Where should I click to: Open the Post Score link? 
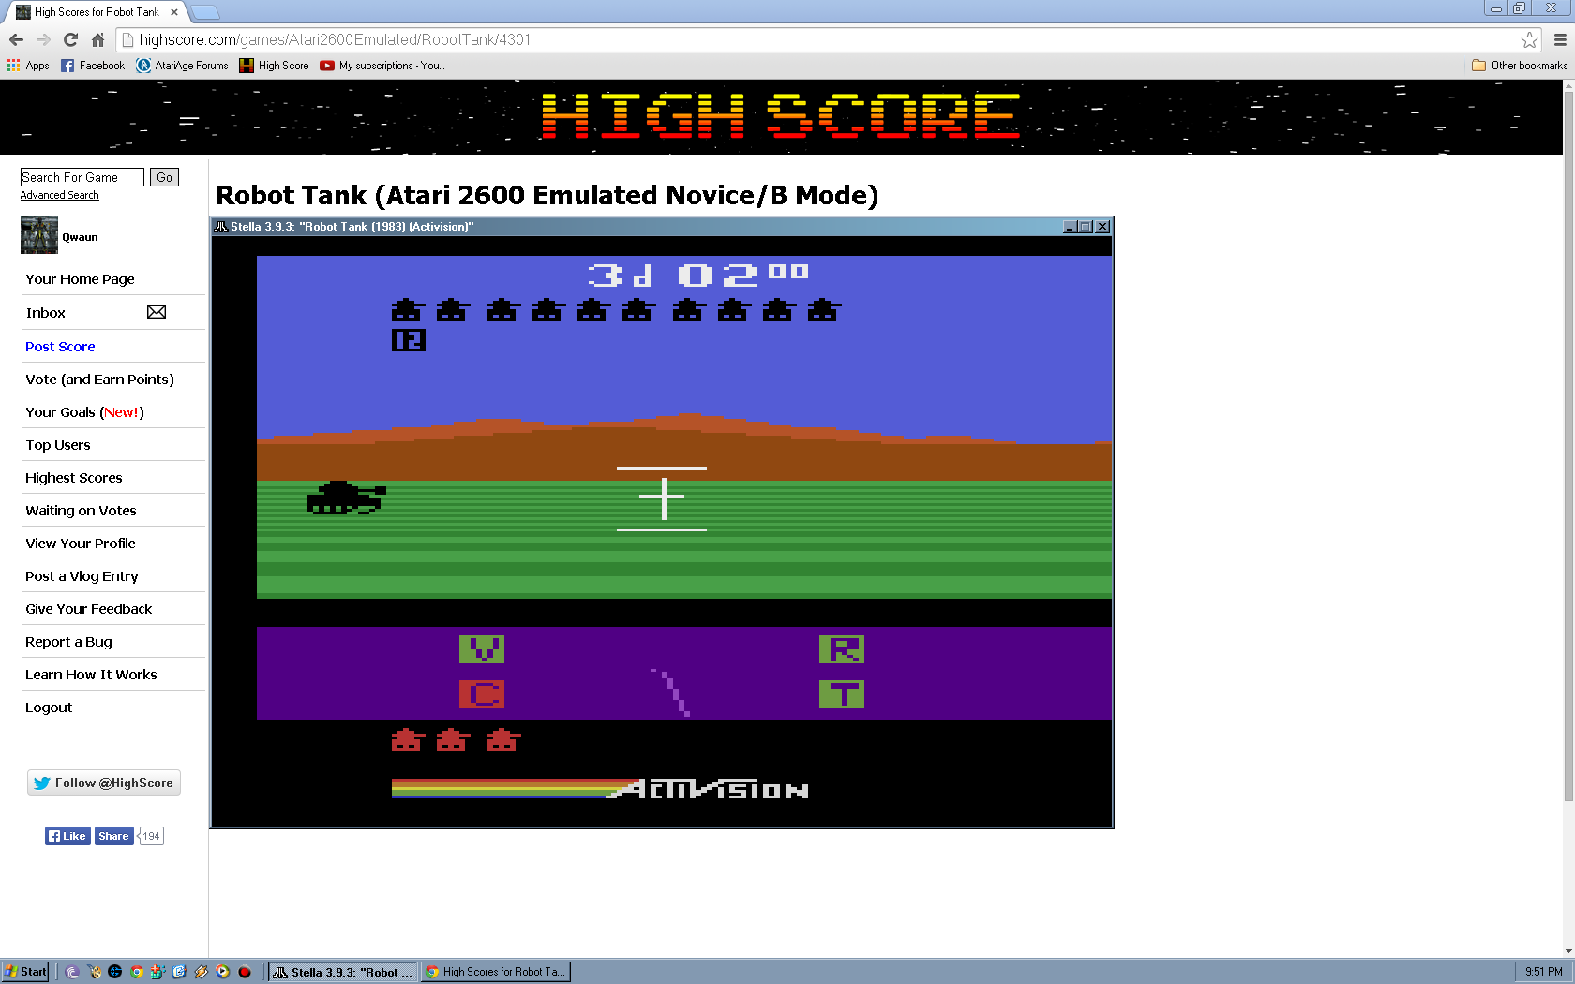pyautogui.click(x=60, y=347)
